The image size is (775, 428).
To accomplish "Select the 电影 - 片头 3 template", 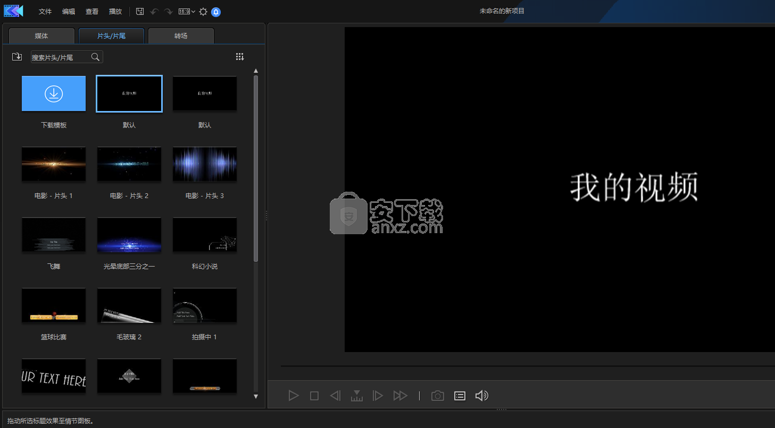I will (x=205, y=164).
